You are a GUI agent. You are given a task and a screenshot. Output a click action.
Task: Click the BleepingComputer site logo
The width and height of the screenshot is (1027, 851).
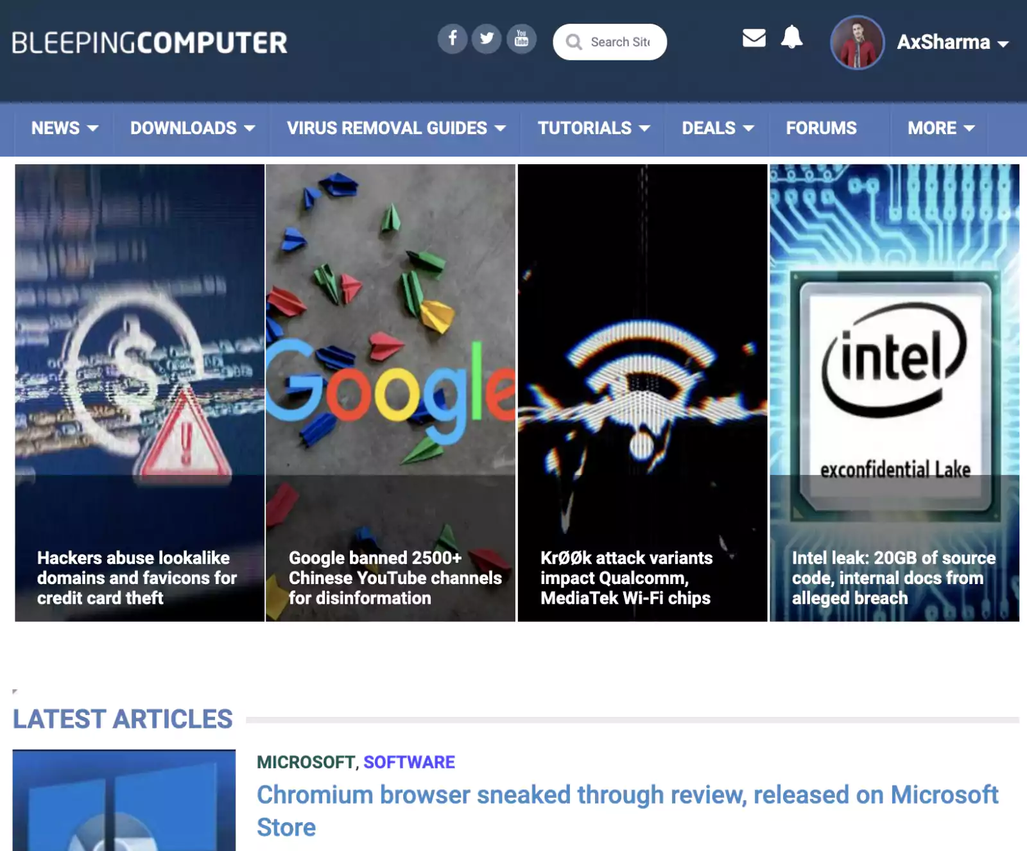150,43
